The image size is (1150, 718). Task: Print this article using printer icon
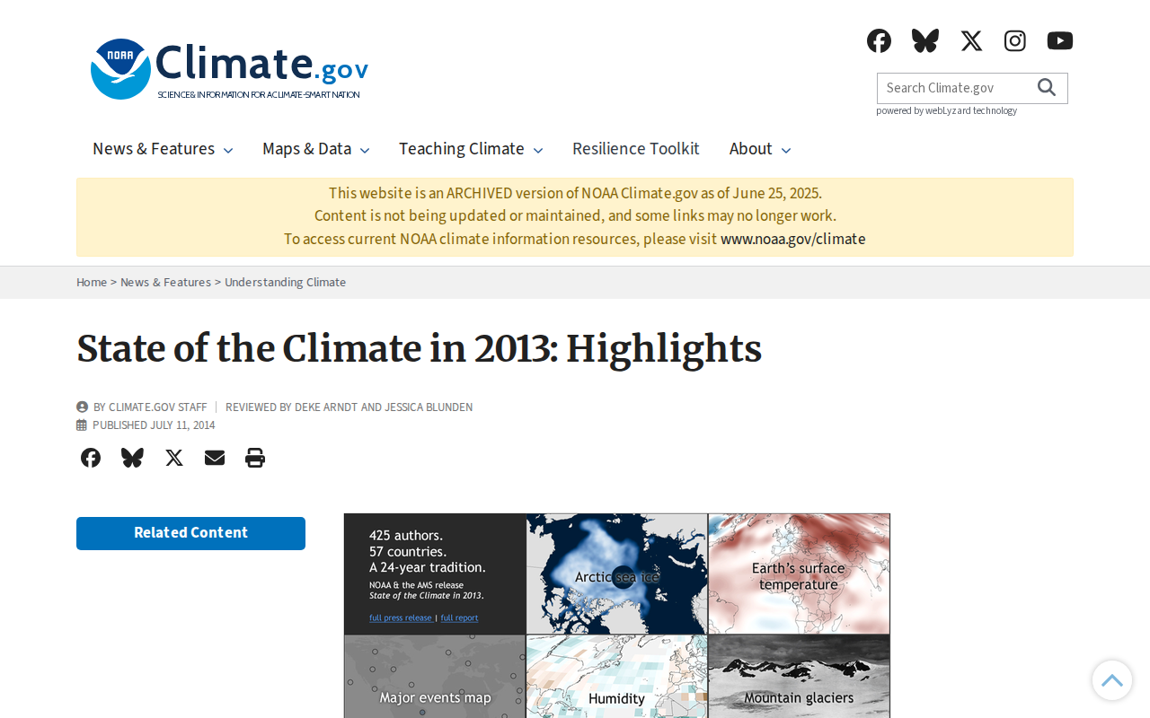(255, 458)
